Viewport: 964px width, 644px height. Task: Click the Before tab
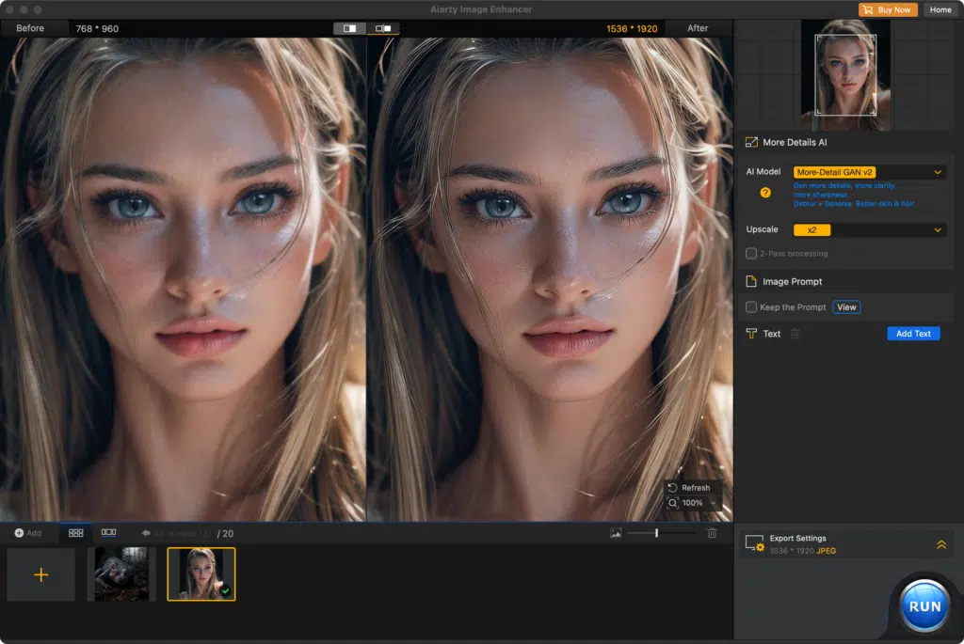(x=28, y=27)
